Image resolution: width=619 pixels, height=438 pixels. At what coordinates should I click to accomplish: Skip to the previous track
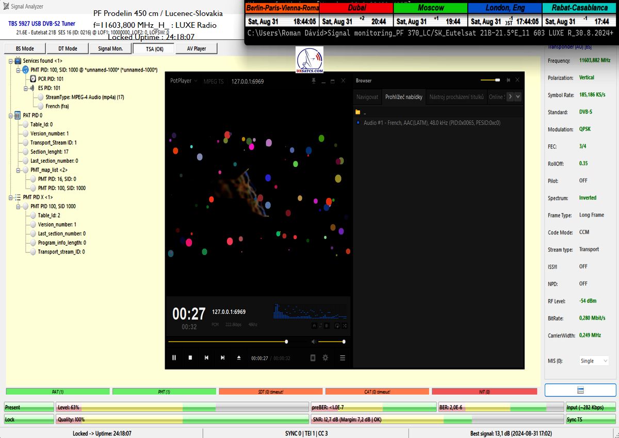click(x=206, y=358)
